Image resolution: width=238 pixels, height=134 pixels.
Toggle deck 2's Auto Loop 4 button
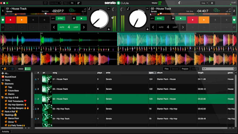[168, 27]
